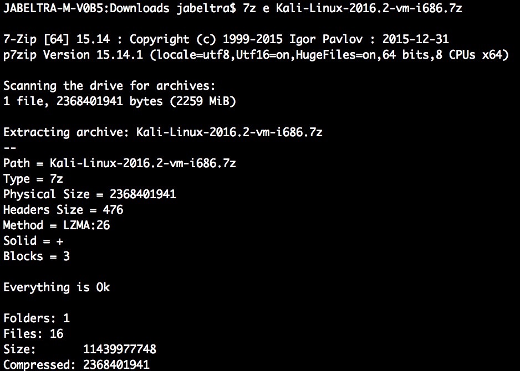Click the Solid = + line

[33, 241]
